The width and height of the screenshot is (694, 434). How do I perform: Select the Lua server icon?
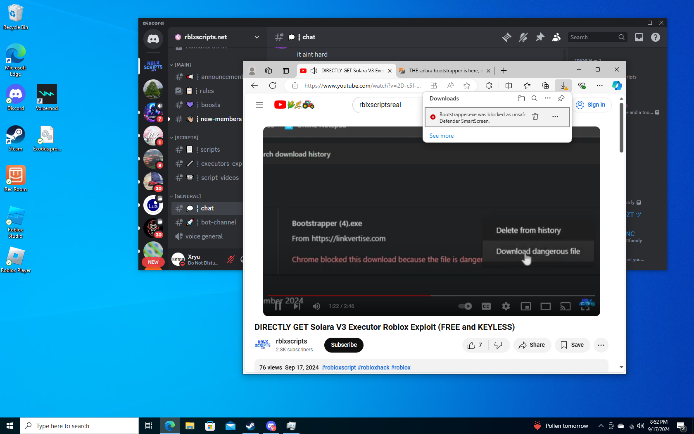click(153, 205)
